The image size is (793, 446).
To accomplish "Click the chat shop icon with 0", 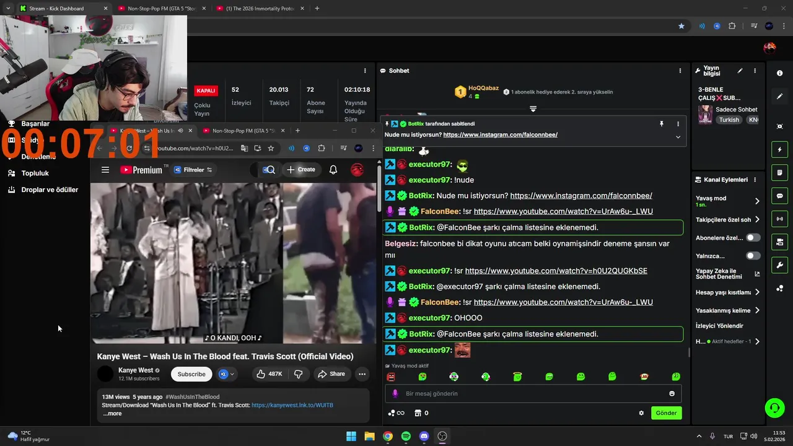I will (421, 413).
